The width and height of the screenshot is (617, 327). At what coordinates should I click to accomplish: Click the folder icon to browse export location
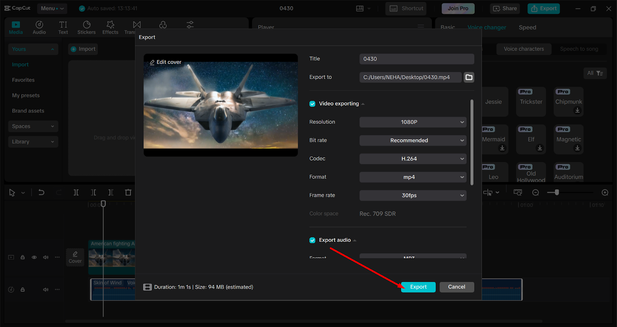click(x=469, y=77)
